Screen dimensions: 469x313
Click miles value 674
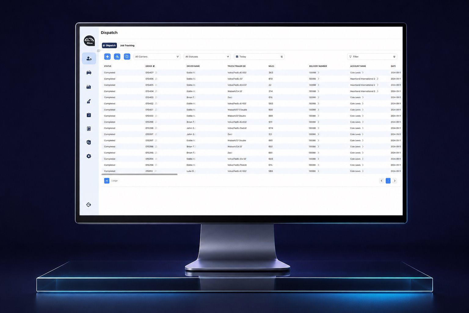[x=271, y=128]
